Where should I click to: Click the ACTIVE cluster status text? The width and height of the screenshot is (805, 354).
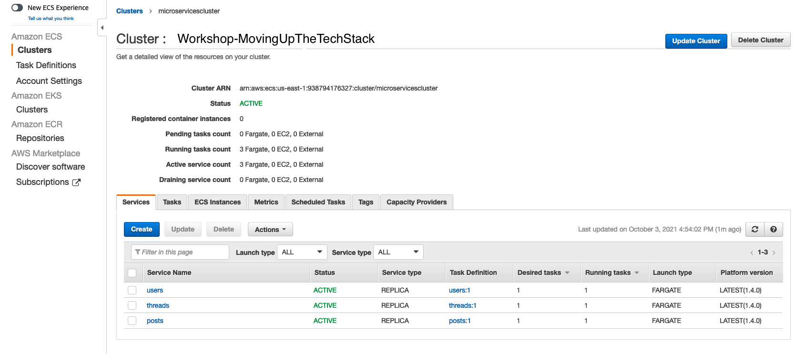pyautogui.click(x=251, y=103)
